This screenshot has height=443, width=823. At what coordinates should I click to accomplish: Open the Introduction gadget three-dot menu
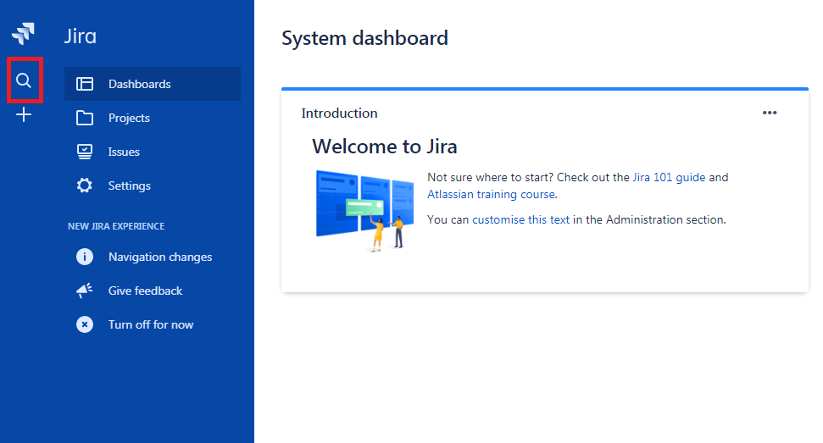coord(770,113)
